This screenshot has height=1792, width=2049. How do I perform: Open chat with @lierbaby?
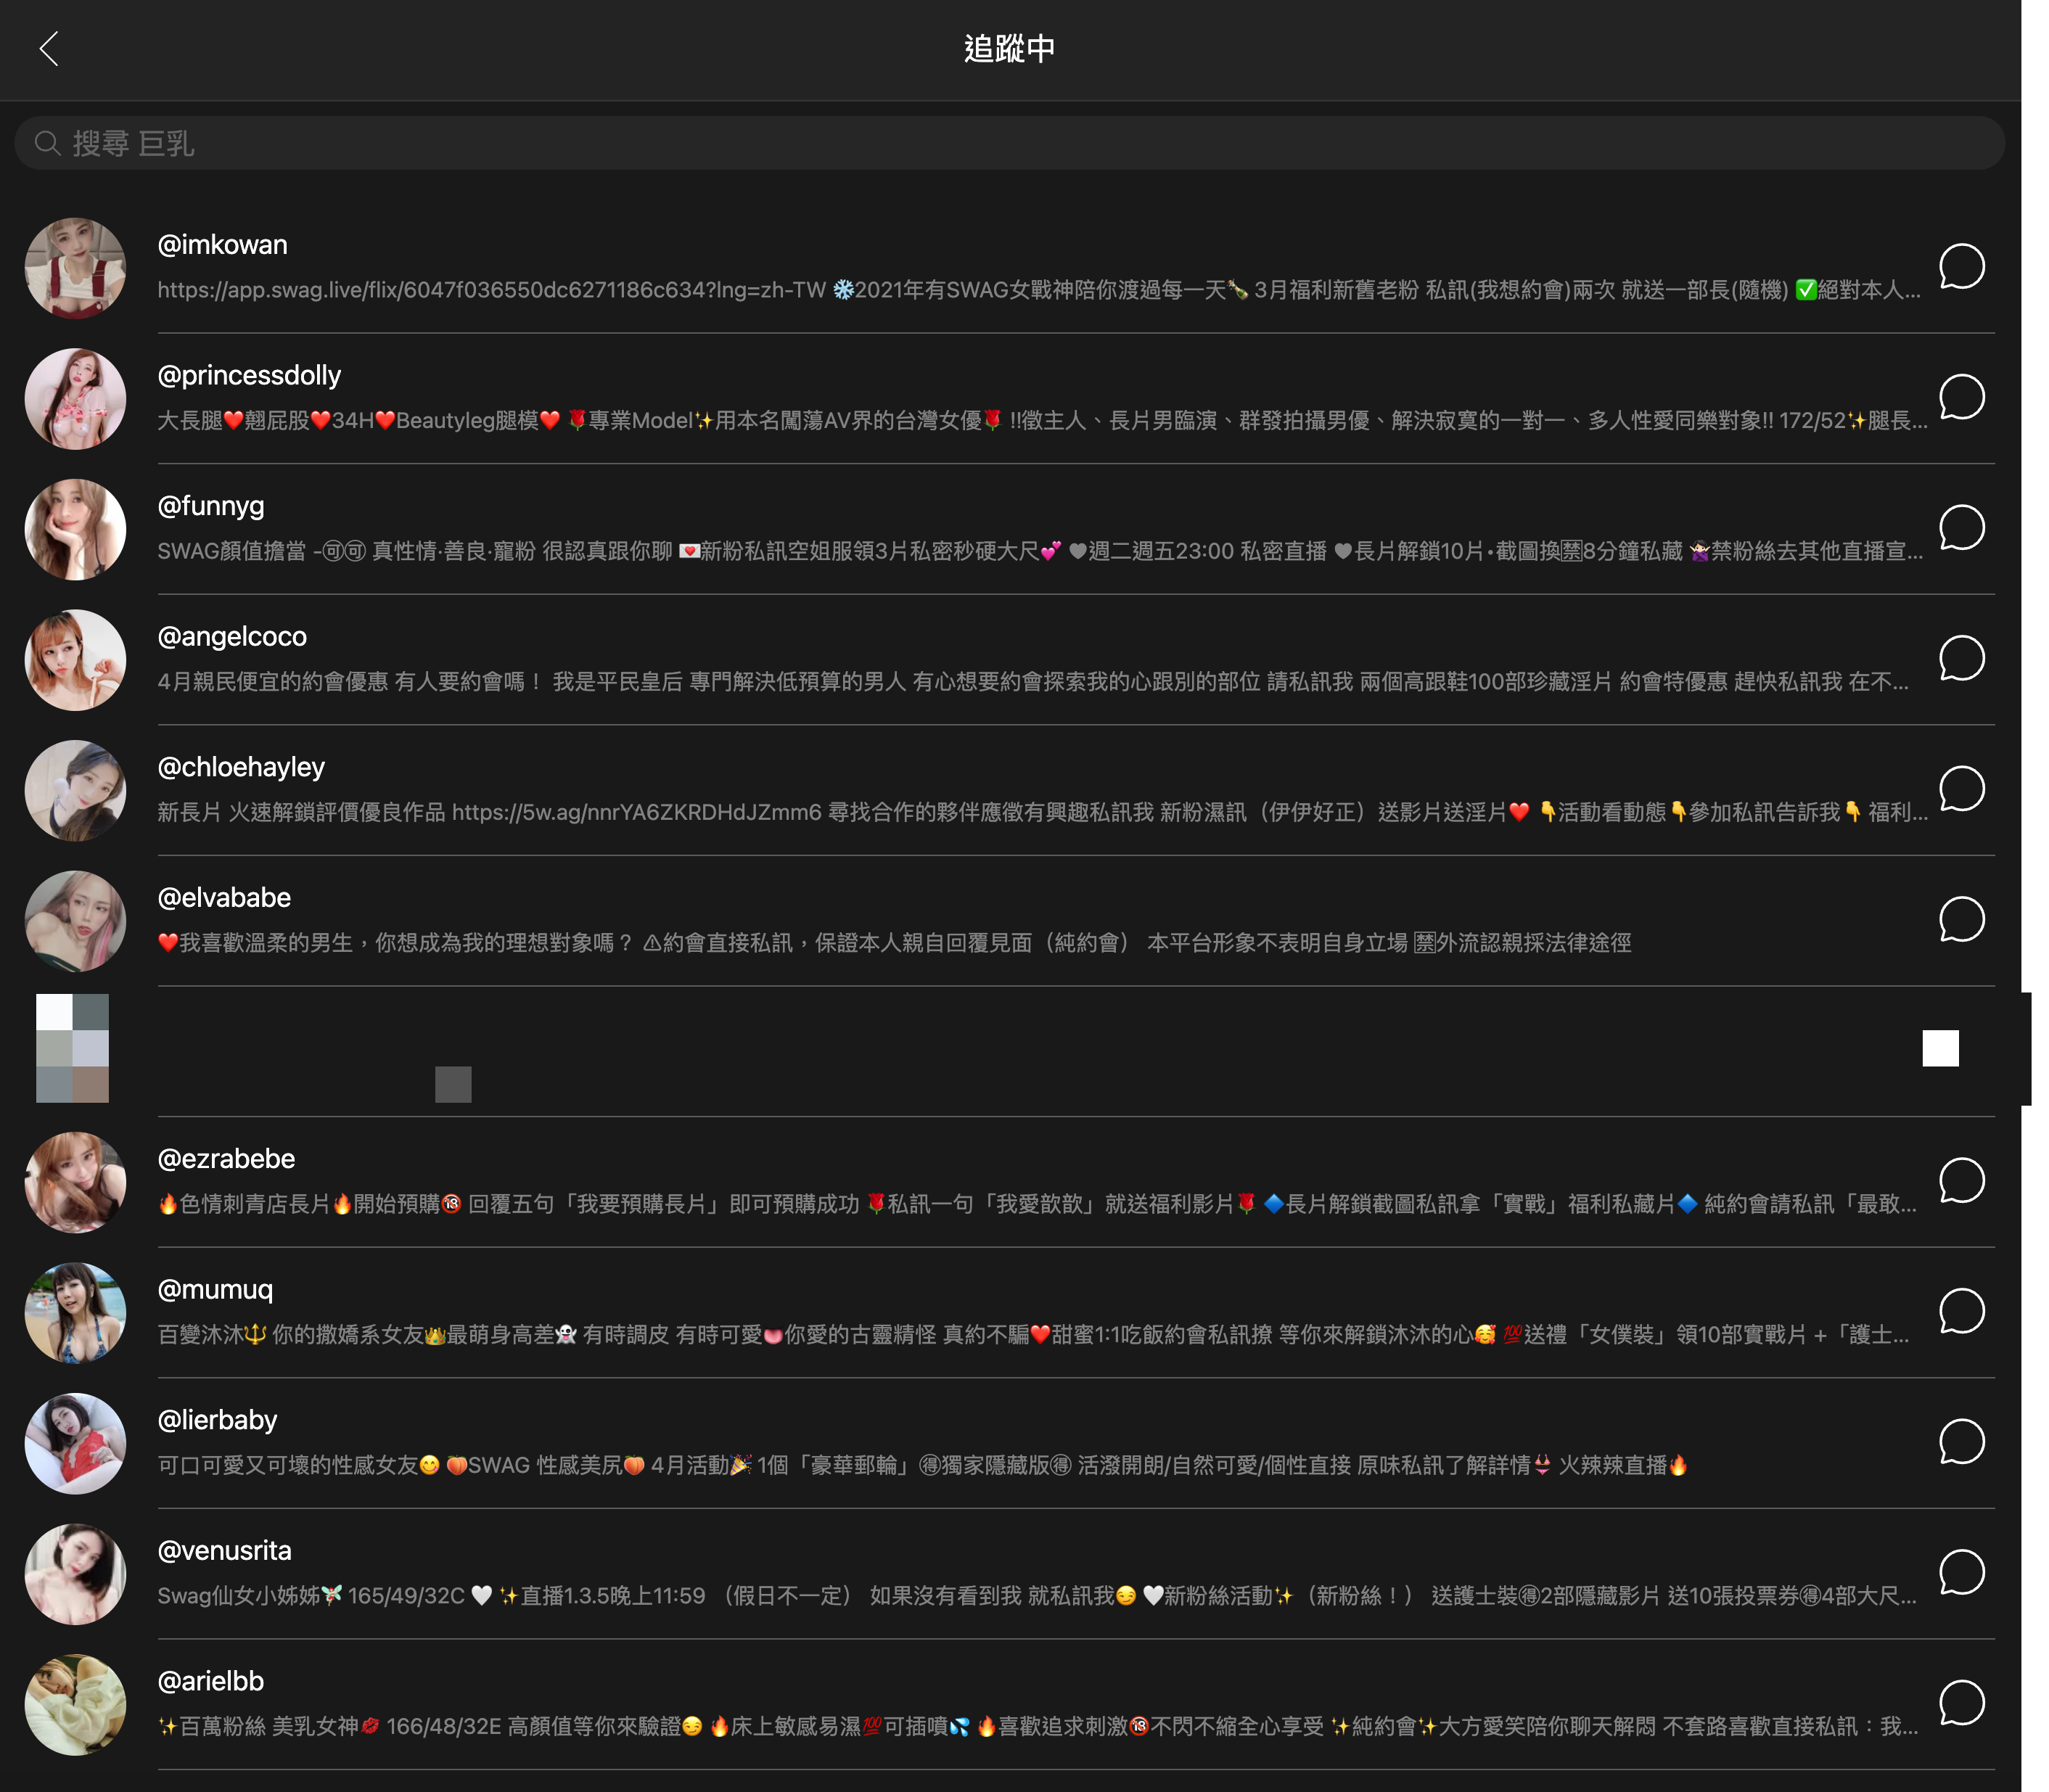pyautogui.click(x=1961, y=1442)
